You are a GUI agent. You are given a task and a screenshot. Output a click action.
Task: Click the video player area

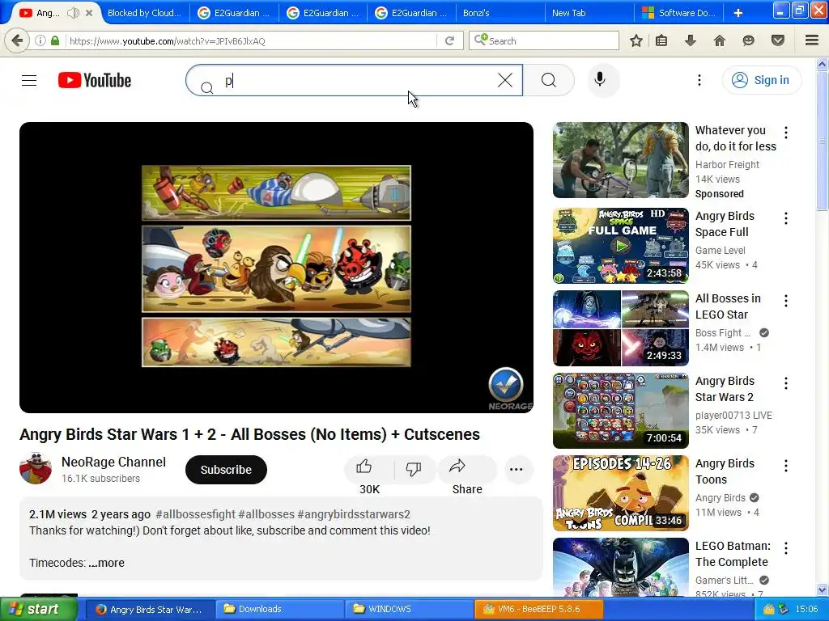click(x=276, y=267)
